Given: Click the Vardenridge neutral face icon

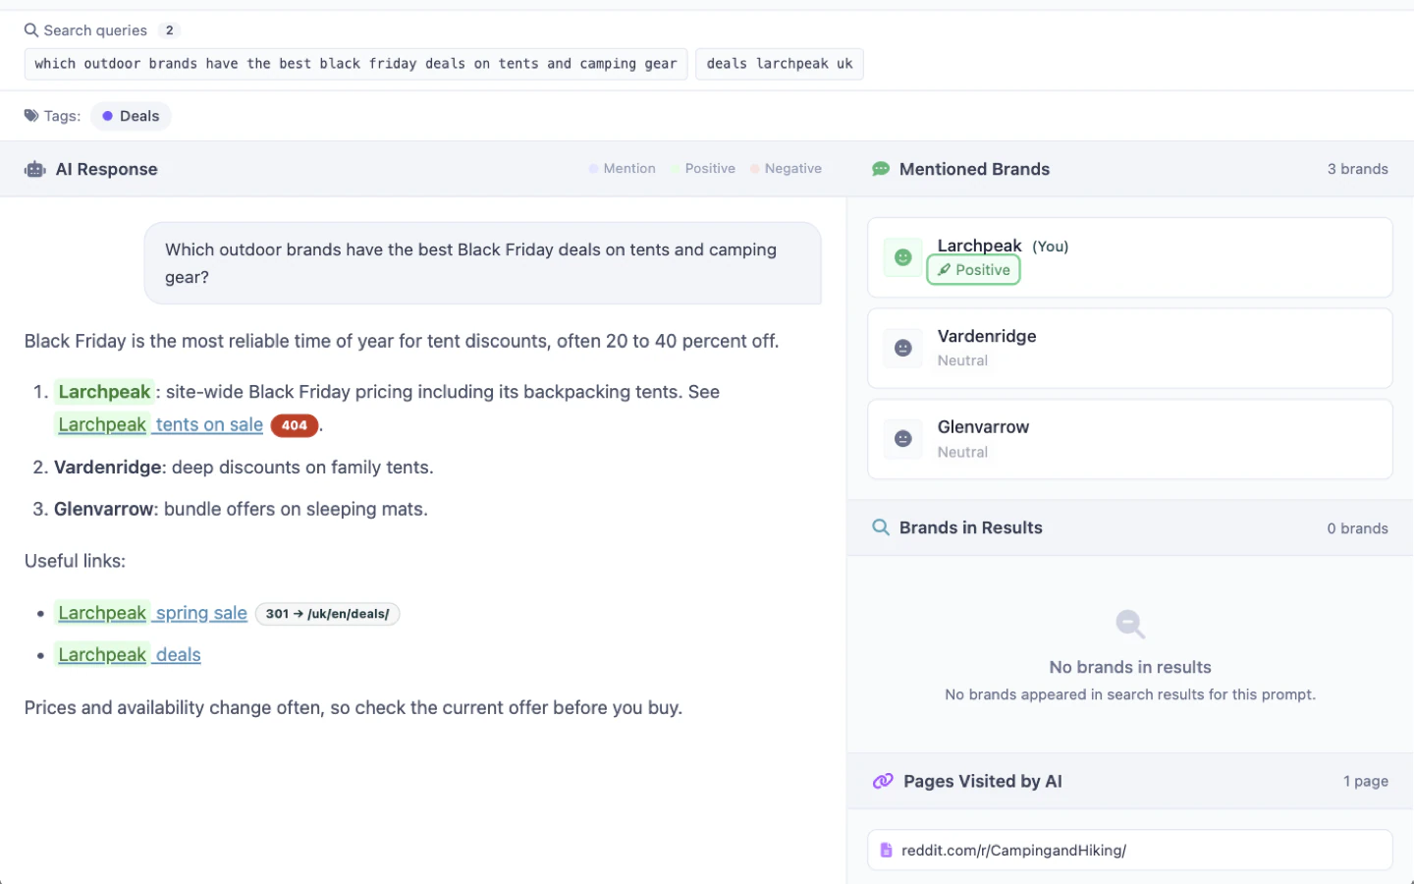Looking at the screenshot, I should click(x=902, y=348).
